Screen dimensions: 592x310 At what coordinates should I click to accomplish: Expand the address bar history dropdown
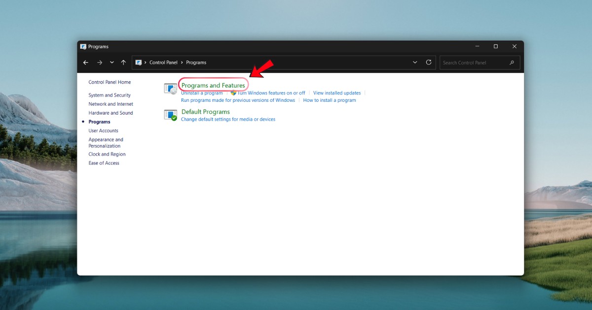click(415, 62)
